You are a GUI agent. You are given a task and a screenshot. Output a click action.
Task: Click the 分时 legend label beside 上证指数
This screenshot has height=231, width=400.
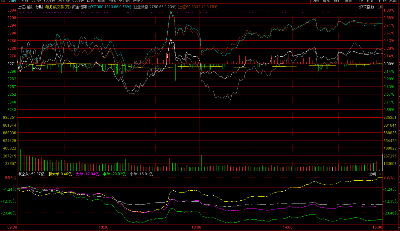(39, 7)
